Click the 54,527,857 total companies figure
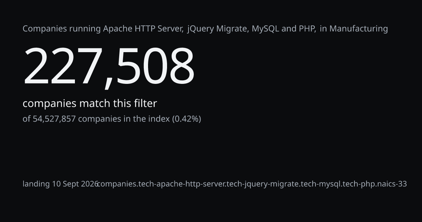 [x=55, y=119]
